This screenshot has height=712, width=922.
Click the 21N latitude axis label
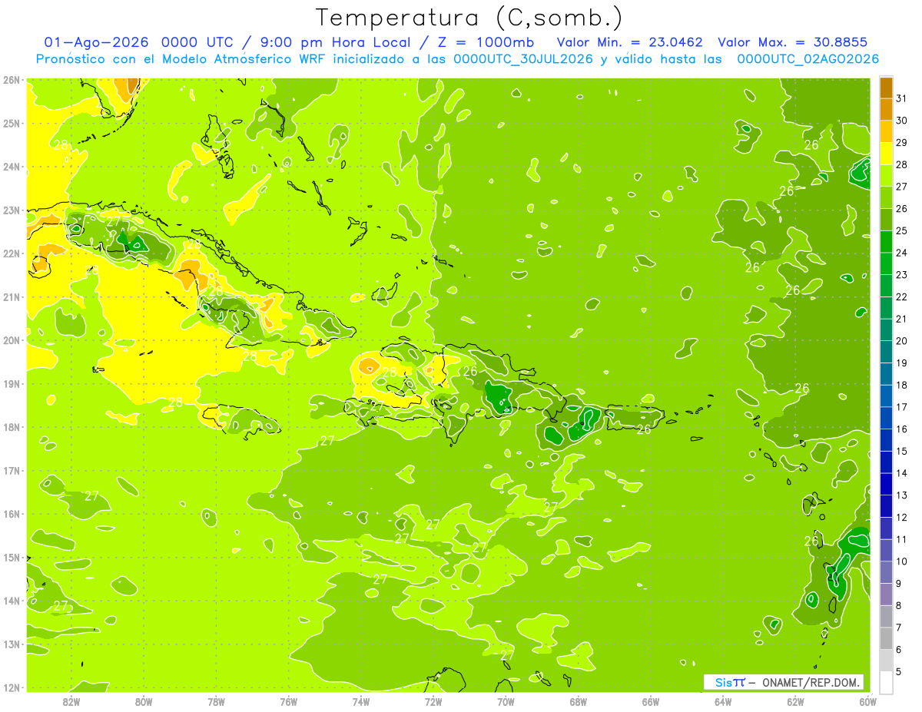point(12,296)
